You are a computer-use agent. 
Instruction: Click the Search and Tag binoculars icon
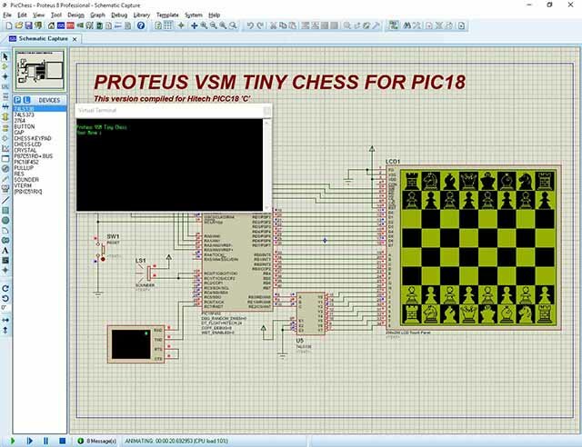point(406,25)
